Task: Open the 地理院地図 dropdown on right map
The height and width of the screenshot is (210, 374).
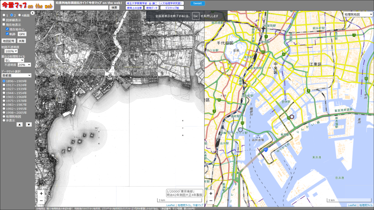Action: click(358, 14)
